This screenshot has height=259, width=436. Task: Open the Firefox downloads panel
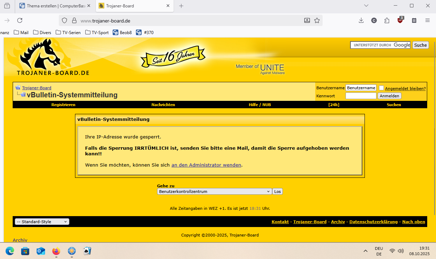(x=361, y=20)
